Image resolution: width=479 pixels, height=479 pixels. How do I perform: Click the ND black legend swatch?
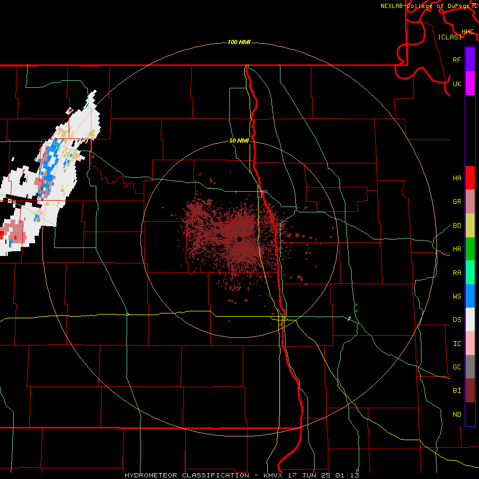(x=470, y=414)
